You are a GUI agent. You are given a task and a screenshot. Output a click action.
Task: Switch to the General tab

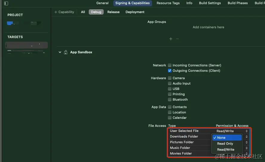[102, 3]
